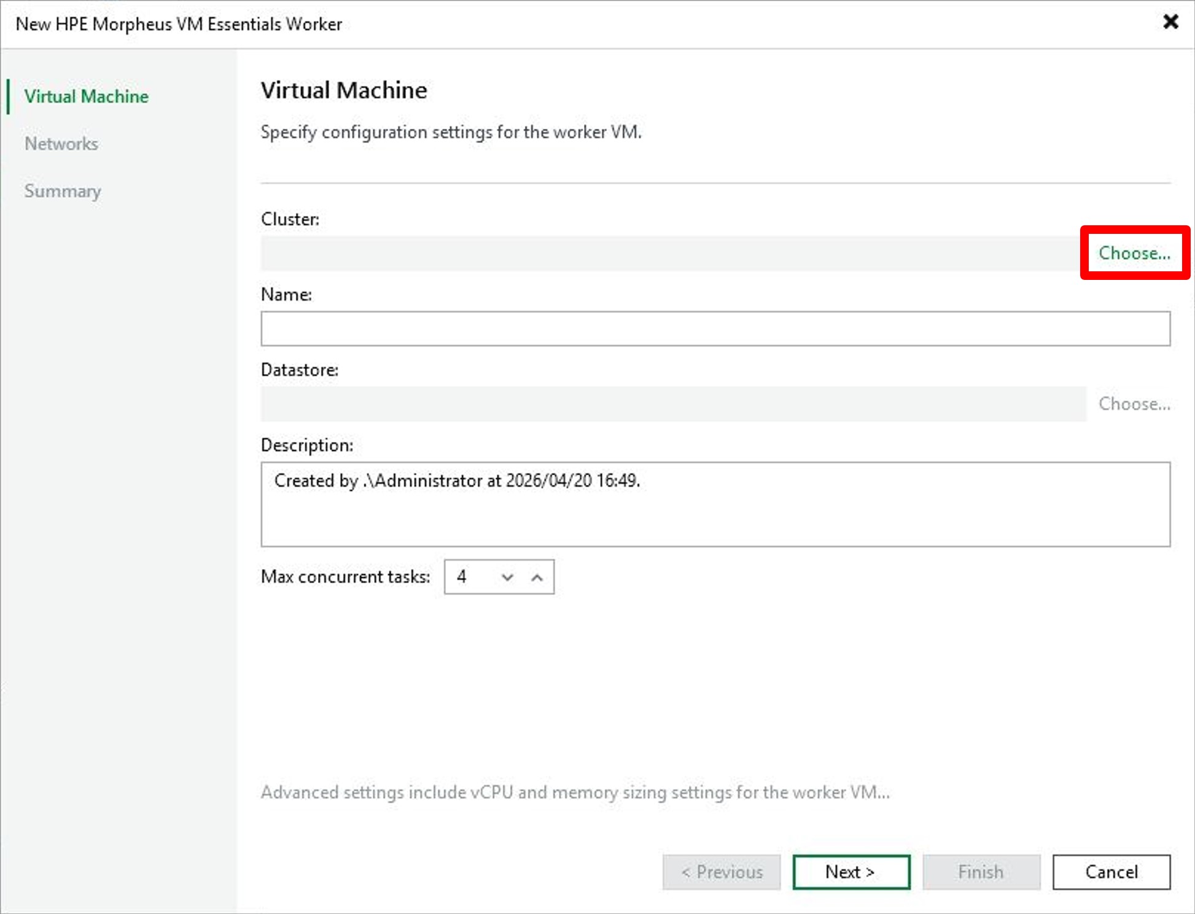This screenshot has height=914, width=1195.
Task: Edit the Description text box
Action: tap(715, 504)
